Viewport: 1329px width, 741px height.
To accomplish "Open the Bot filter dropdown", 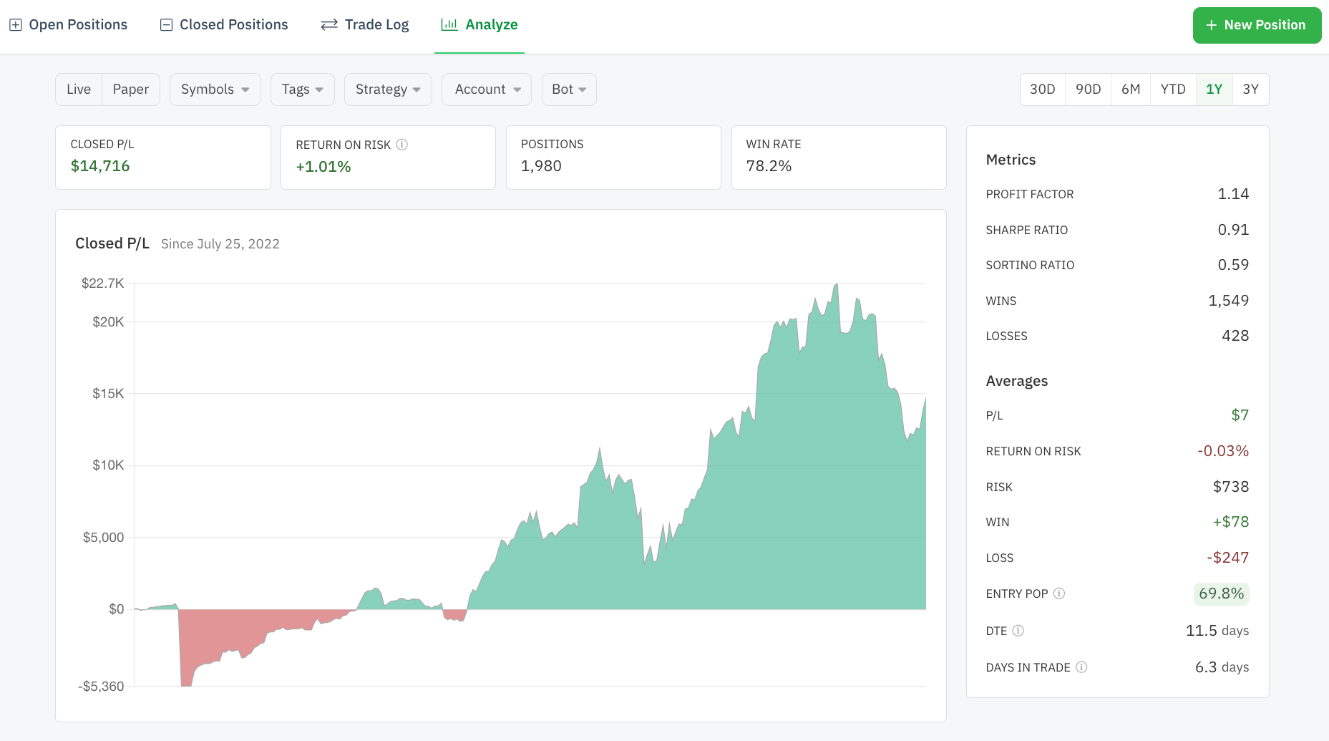I will (x=568, y=89).
